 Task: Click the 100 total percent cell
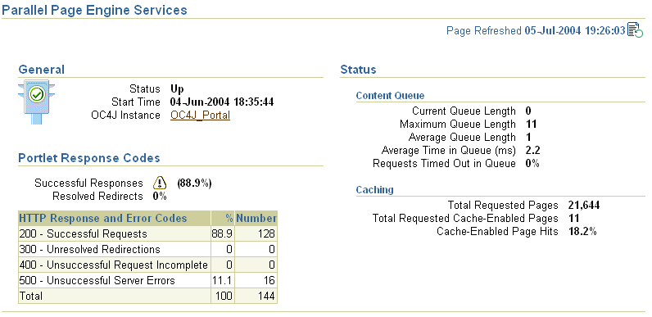click(x=224, y=297)
